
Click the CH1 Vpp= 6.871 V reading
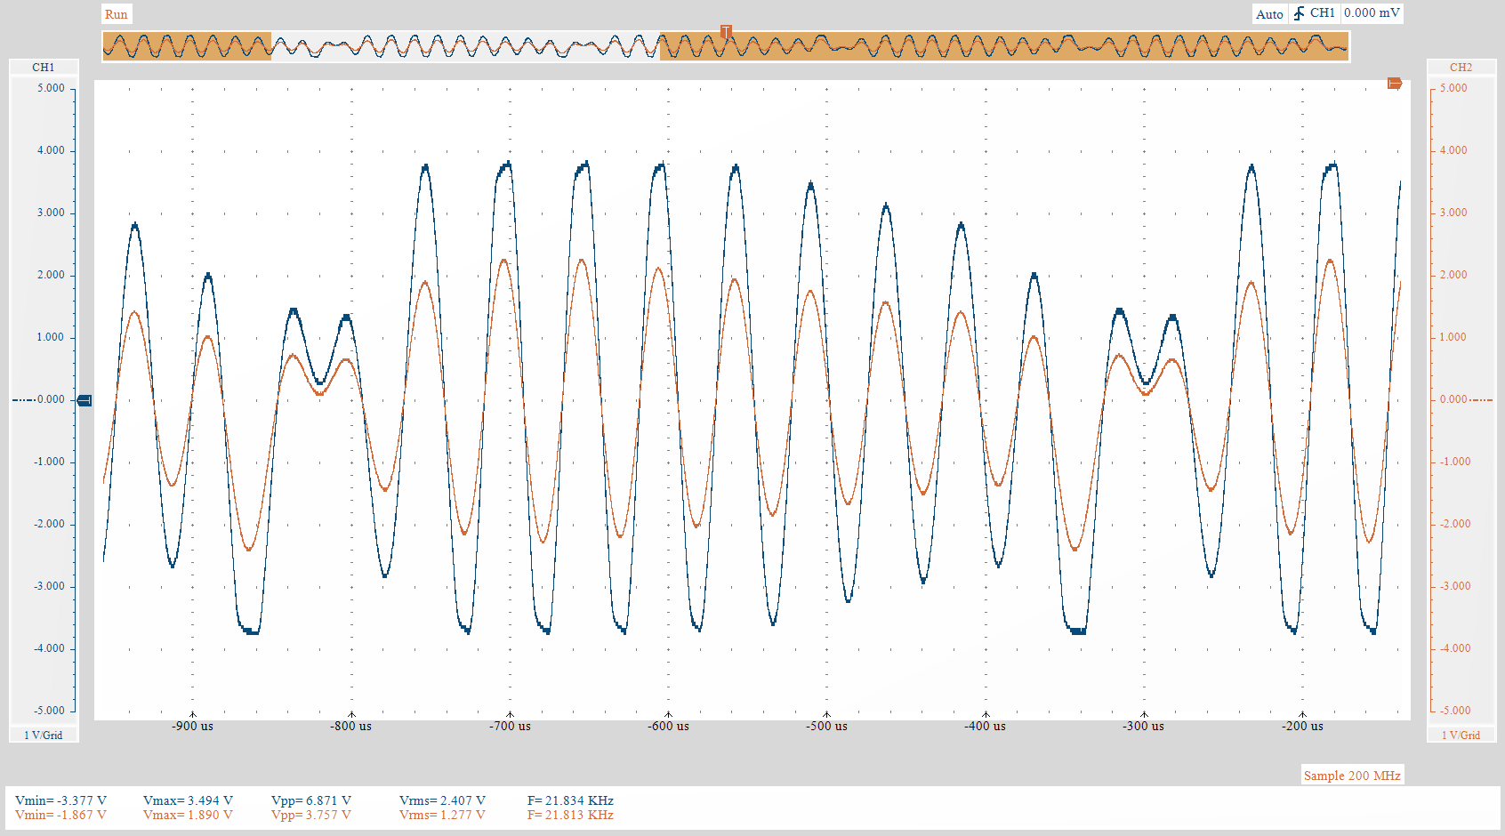click(x=311, y=800)
